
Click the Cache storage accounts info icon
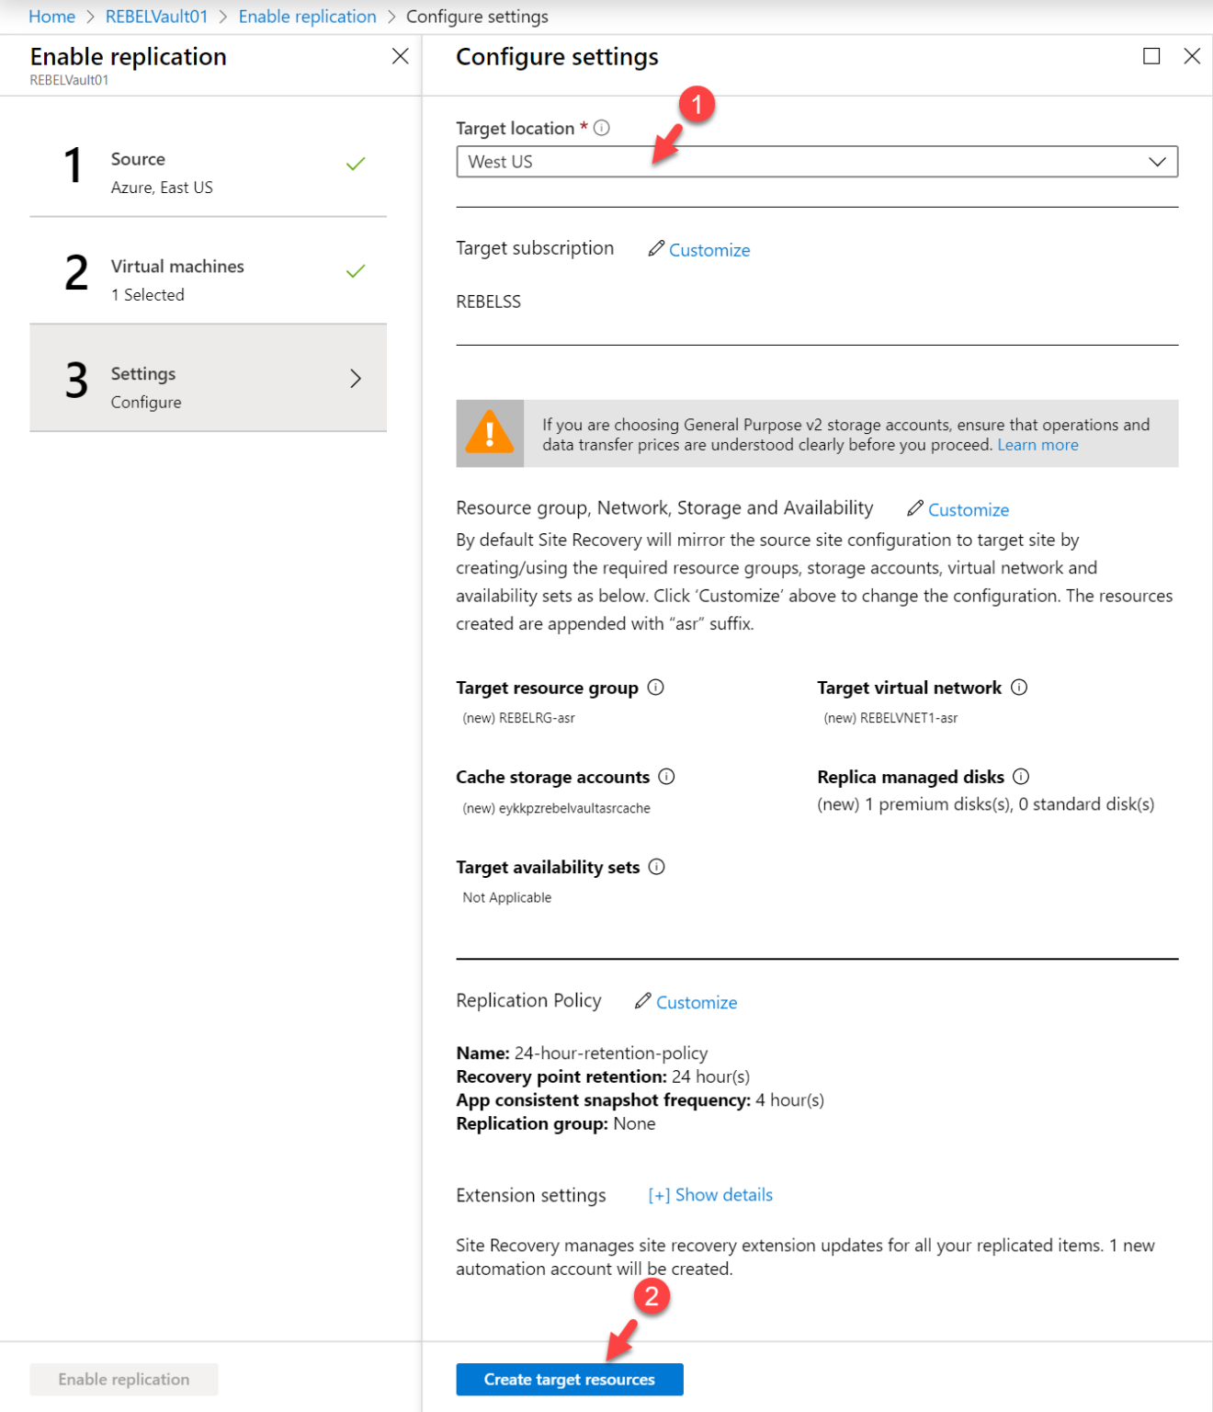tap(666, 777)
